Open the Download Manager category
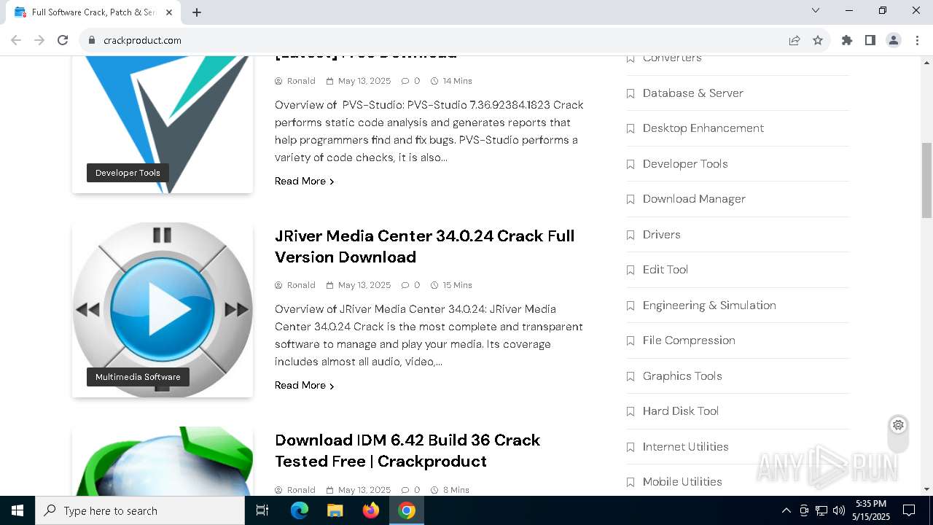This screenshot has width=933, height=525. [694, 198]
